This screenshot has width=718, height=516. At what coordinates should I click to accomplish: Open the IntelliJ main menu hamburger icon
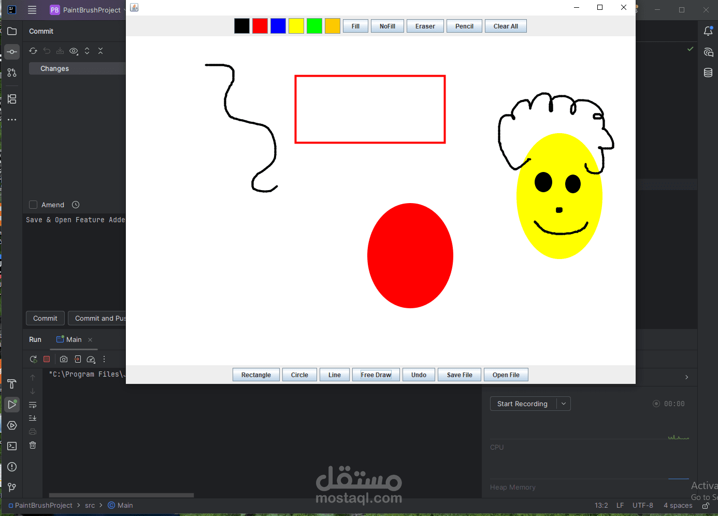point(32,10)
